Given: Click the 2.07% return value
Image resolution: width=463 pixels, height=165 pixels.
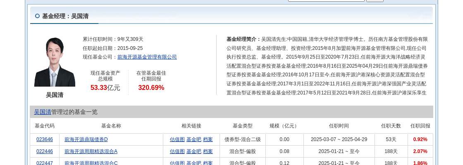Looking at the screenshot, I should click(x=420, y=151).
